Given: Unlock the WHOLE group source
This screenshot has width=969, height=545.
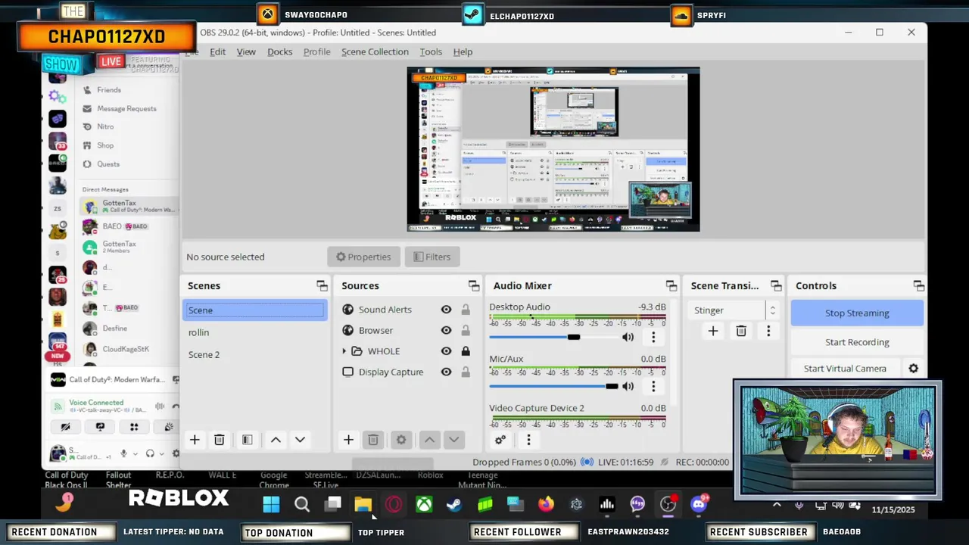Looking at the screenshot, I should point(466,351).
